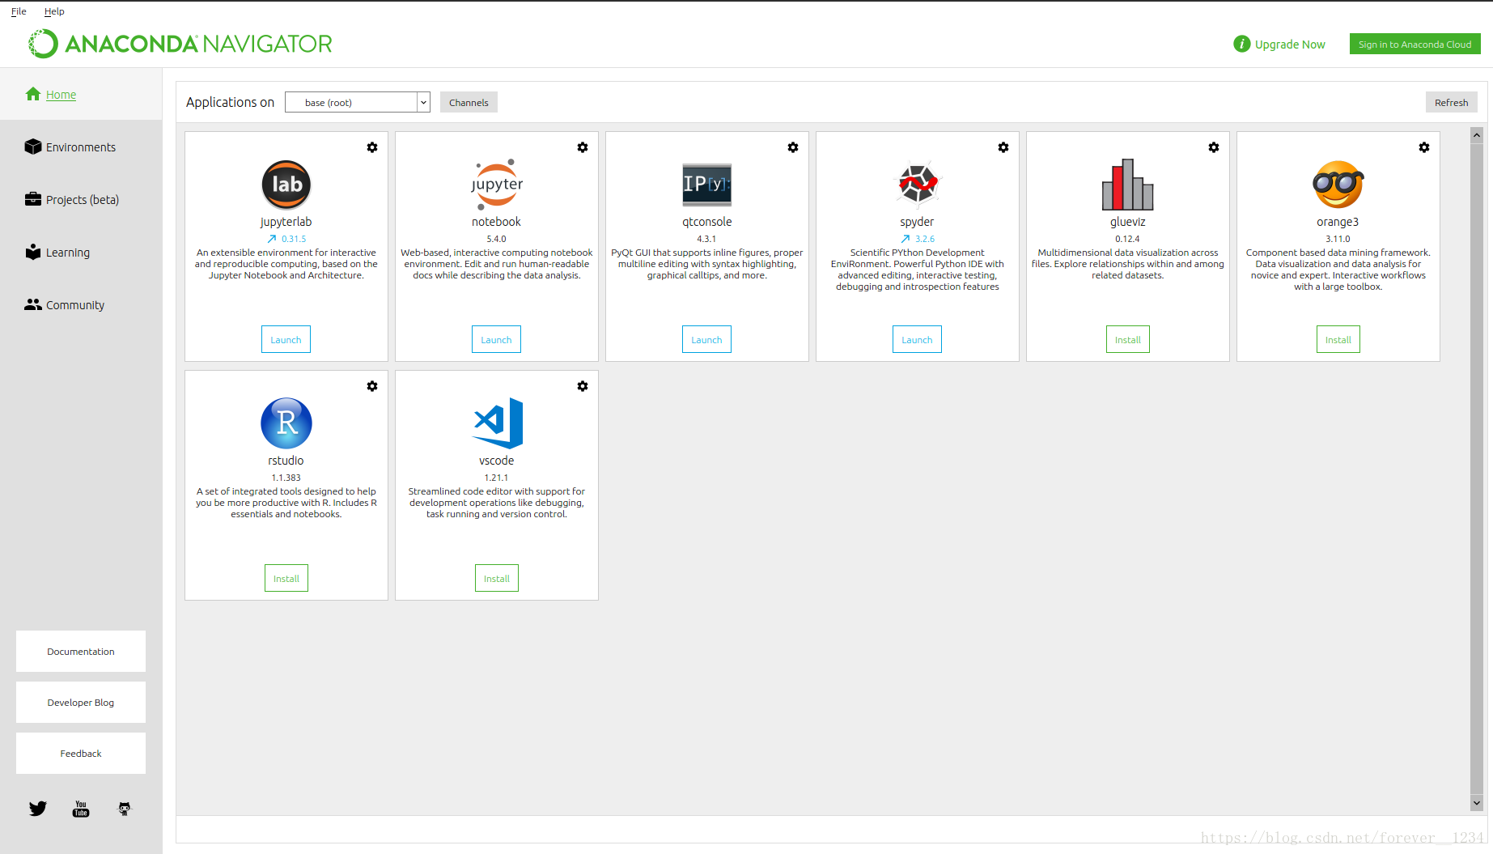Sign in to Anaconda Cloud
The width and height of the screenshot is (1493, 854).
(x=1415, y=44)
